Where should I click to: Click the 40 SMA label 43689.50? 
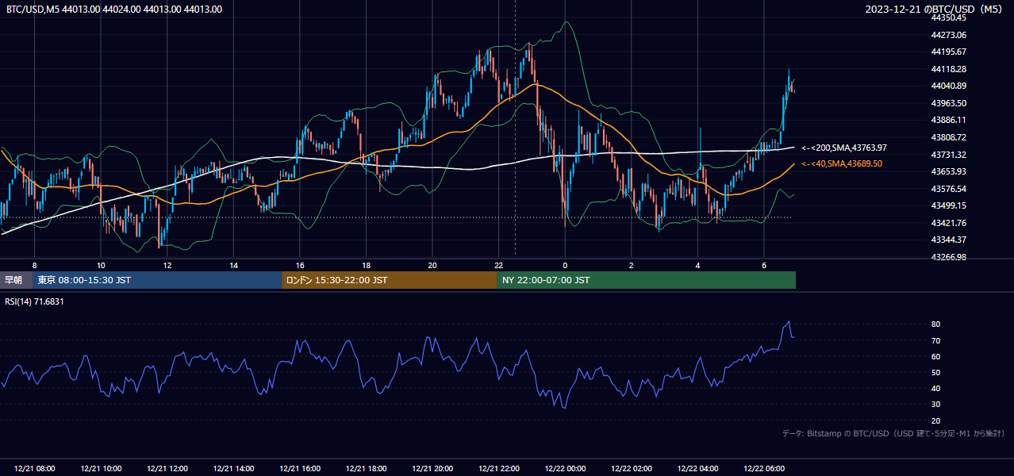842,163
